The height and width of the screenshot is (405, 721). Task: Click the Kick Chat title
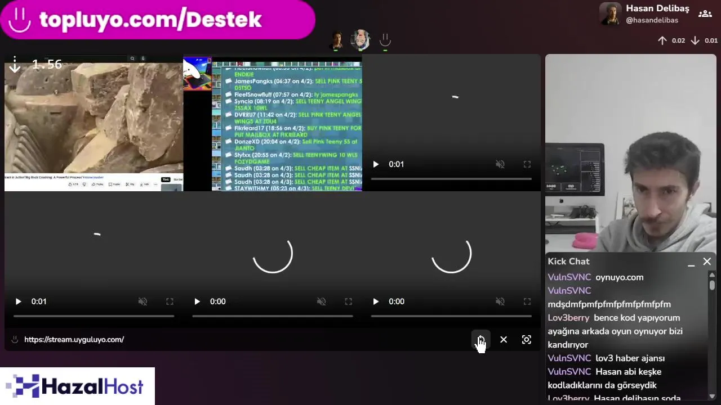(x=568, y=262)
